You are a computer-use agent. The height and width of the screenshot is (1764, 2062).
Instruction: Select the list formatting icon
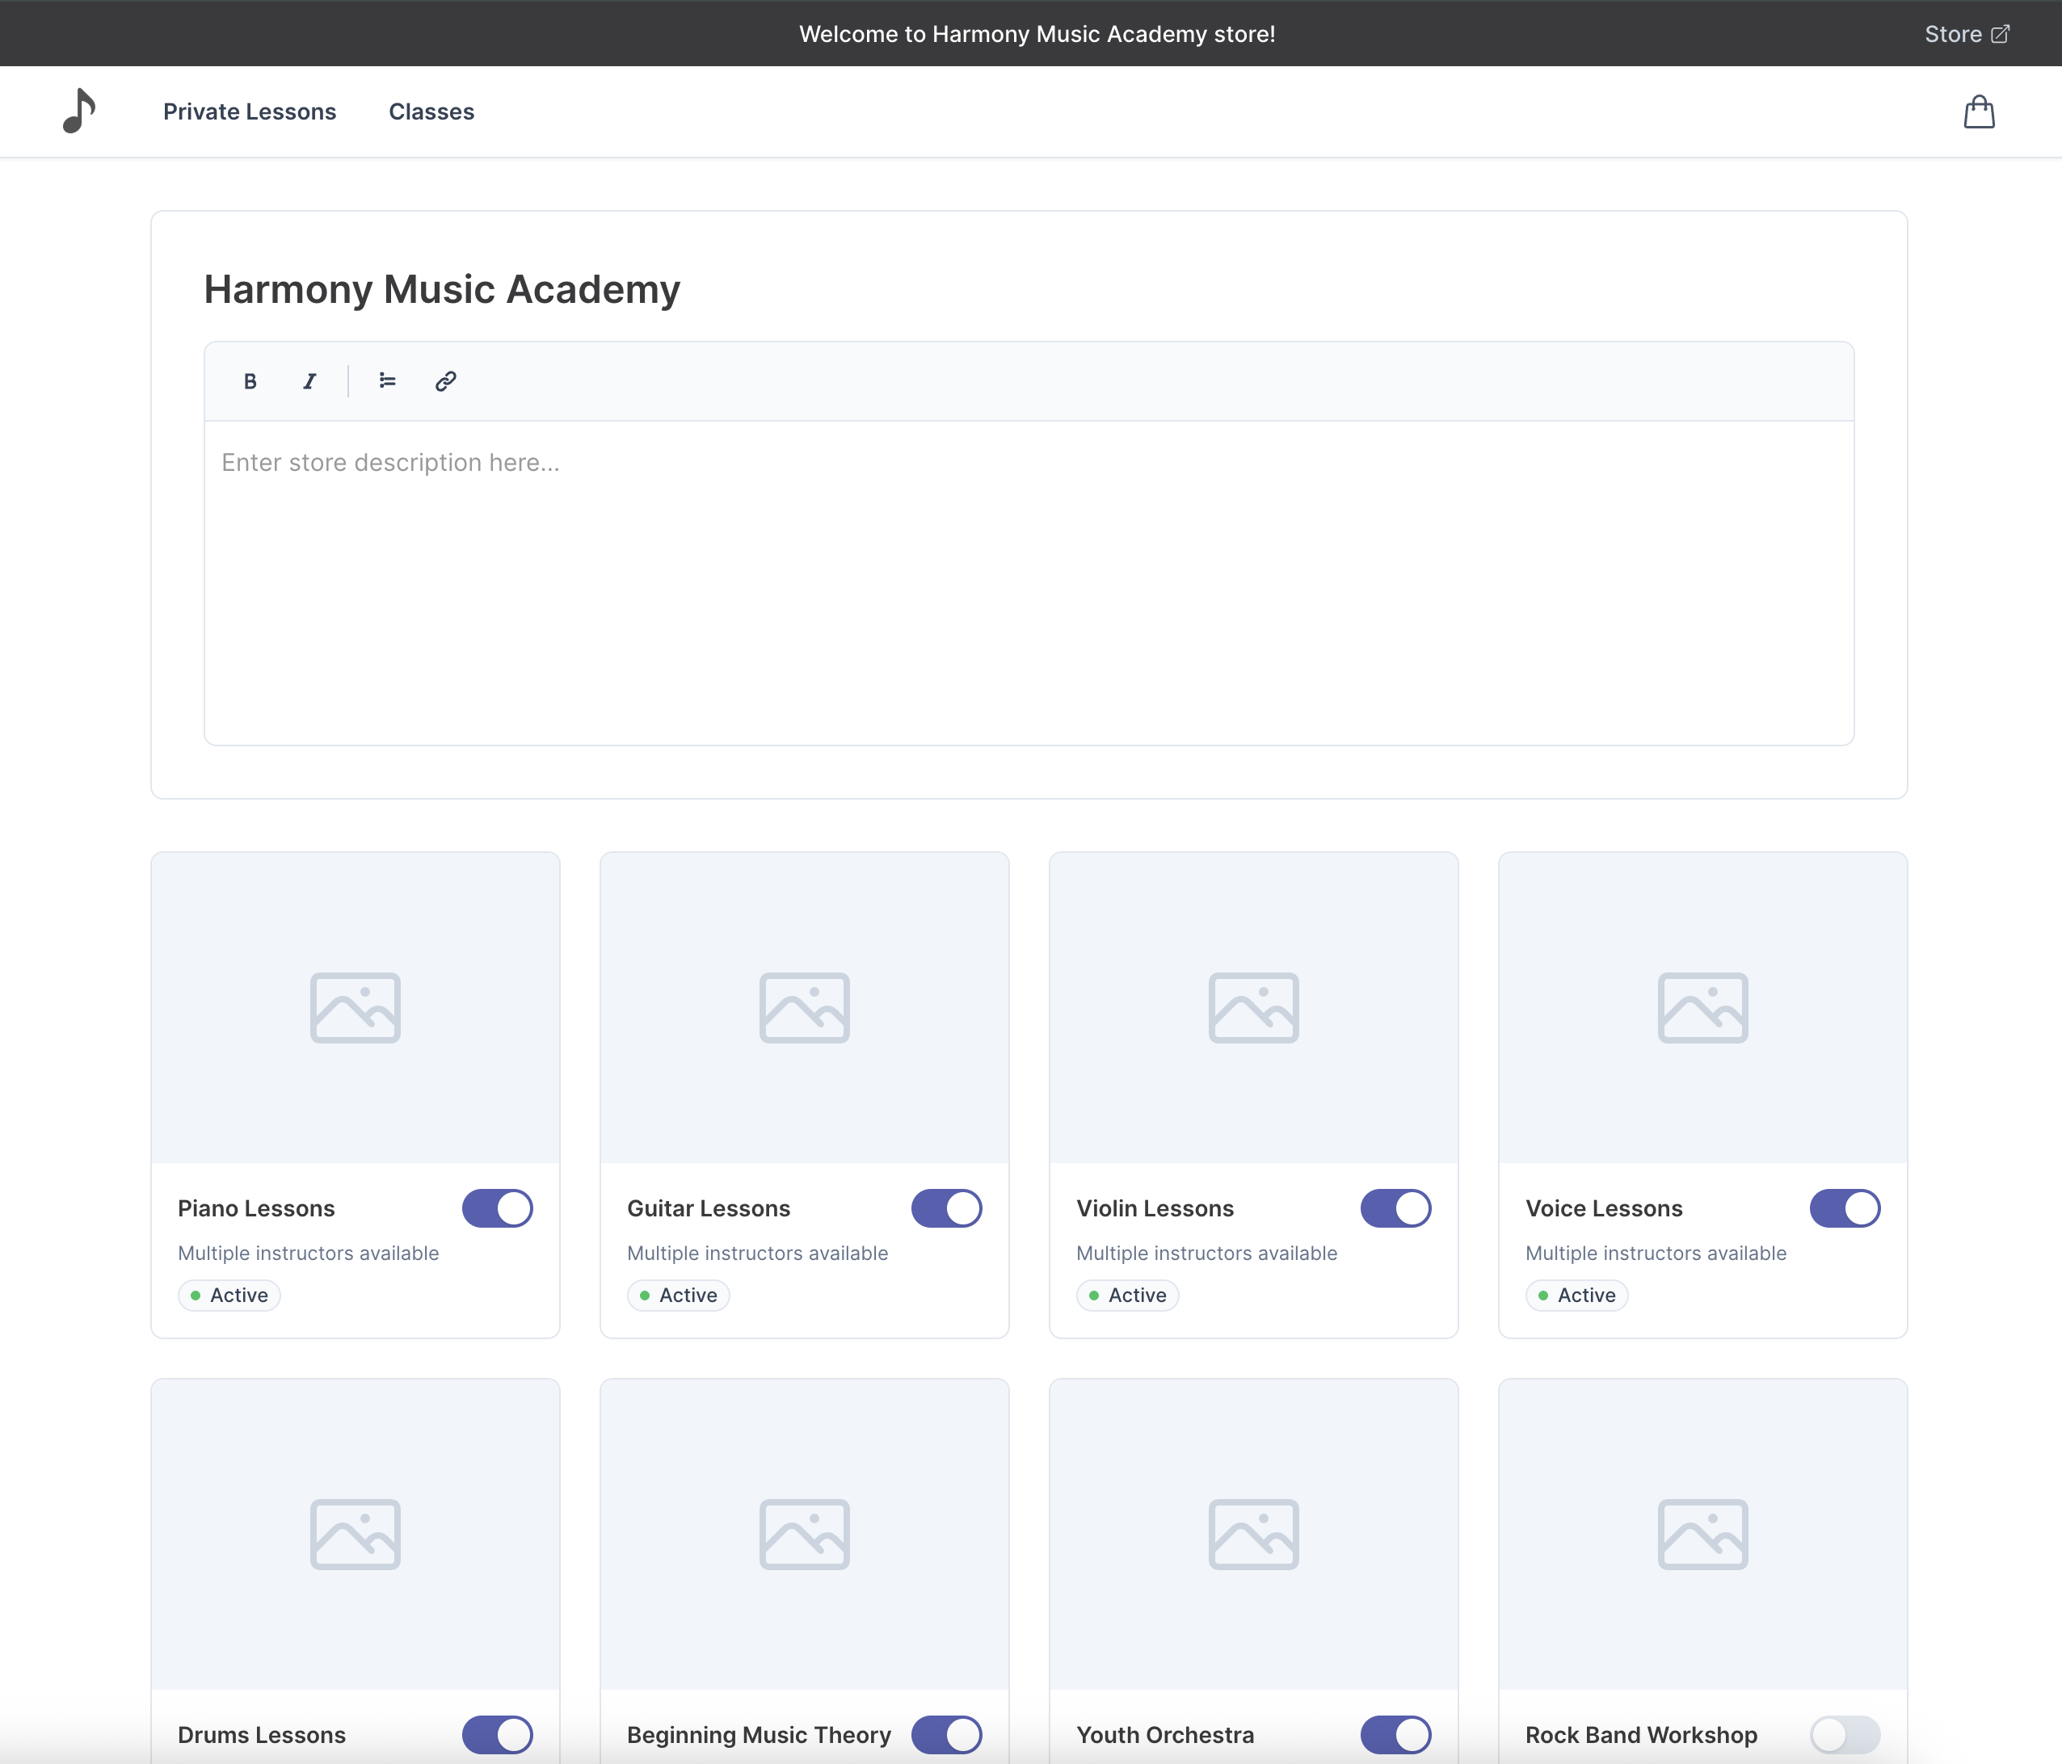click(x=386, y=381)
